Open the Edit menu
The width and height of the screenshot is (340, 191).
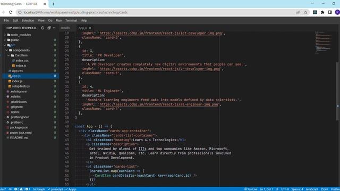(x=15, y=21)
